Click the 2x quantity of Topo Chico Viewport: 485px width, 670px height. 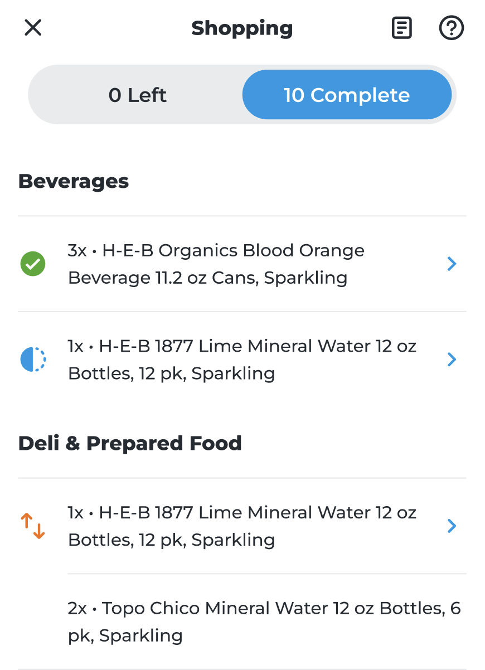[x=77, y=608]
